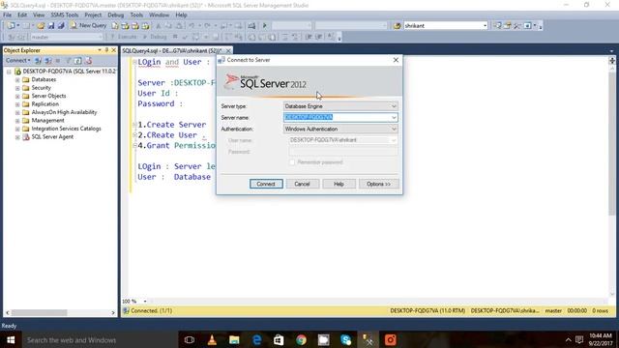Click Connect Object Explorer icon beside Connect dropdown

point(39,60)
